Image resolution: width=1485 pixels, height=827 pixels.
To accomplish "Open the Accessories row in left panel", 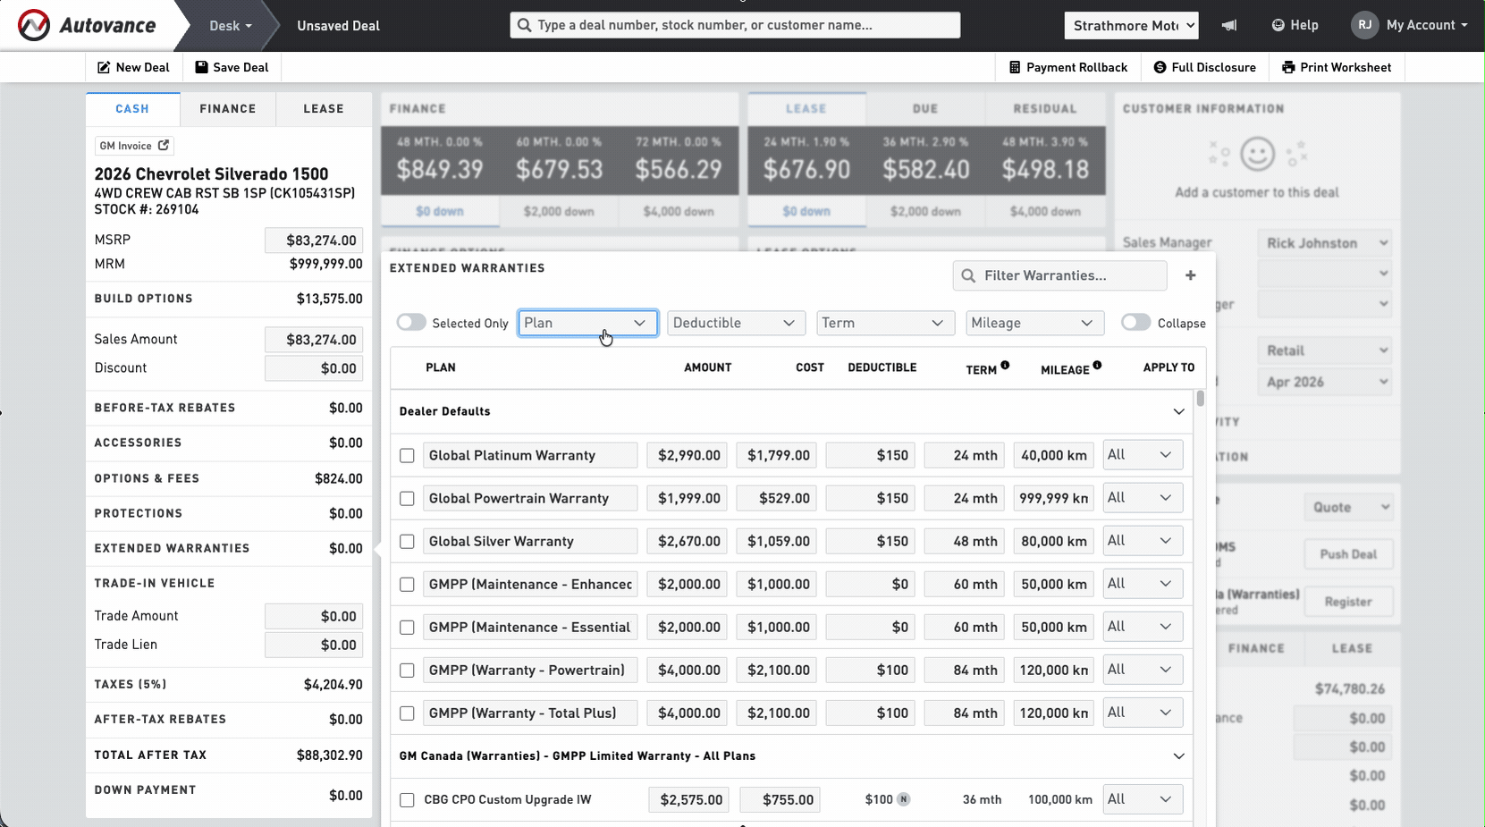I will click(x=229, y=443).
